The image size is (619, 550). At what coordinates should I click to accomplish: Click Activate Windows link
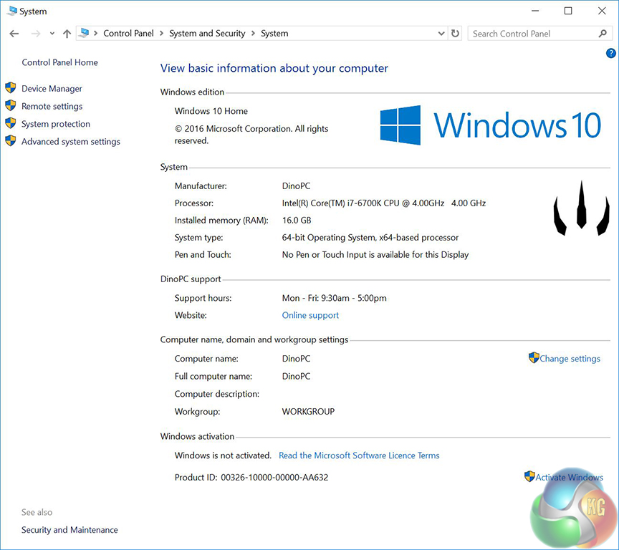[x=569, y=478]
